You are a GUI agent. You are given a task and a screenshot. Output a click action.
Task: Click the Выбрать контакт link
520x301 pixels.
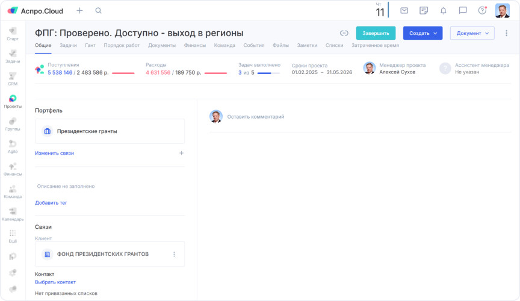tap(55, 282)
